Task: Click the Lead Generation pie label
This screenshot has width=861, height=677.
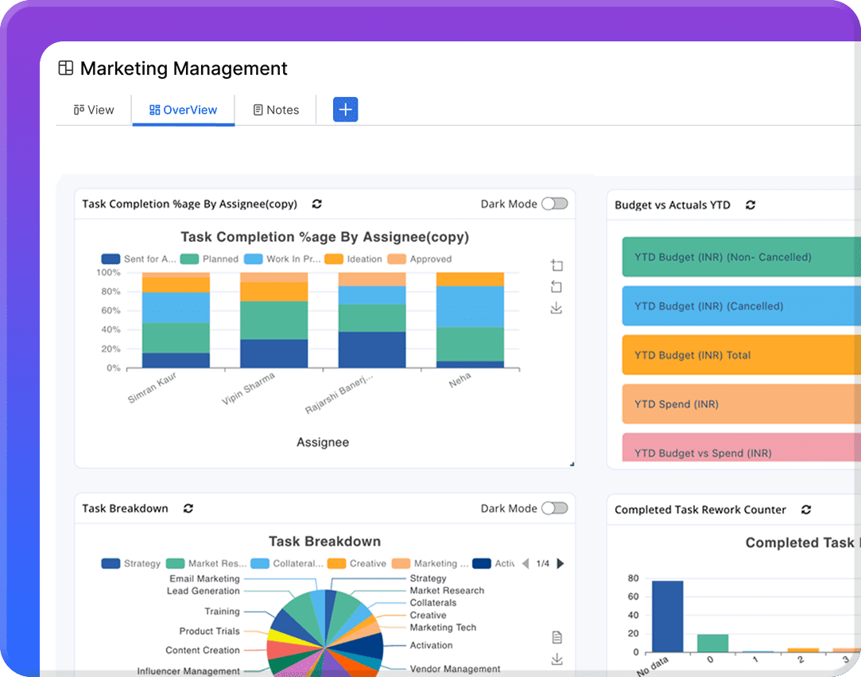Action: click(204, 591)
